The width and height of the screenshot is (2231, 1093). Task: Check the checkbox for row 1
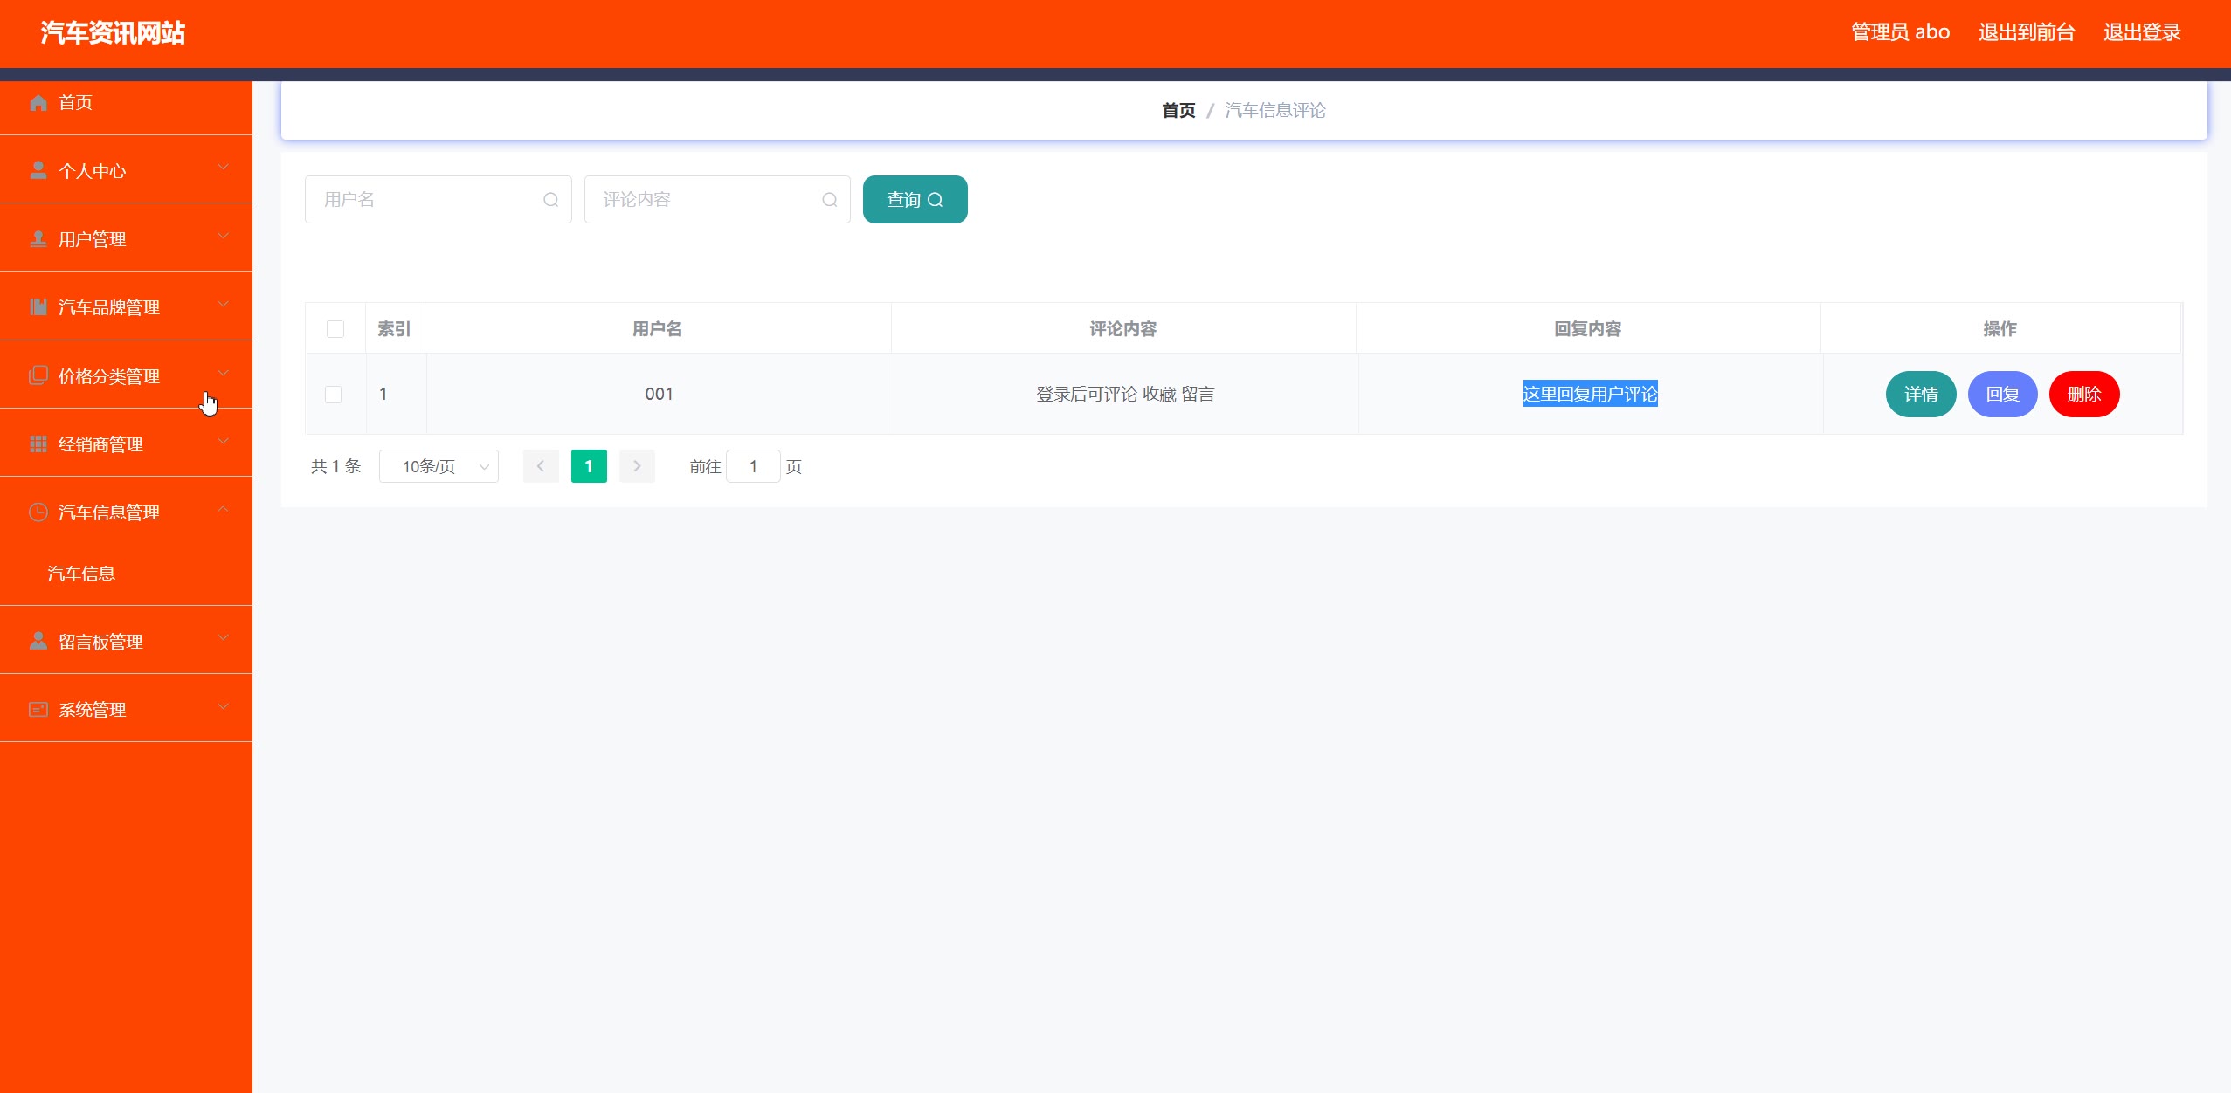click(x=333, y=395)
